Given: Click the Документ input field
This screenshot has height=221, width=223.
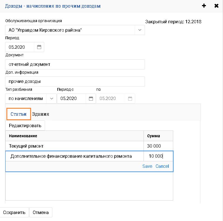Looking at the screenshot, I should pyautogui.click(x=75, y=64).
